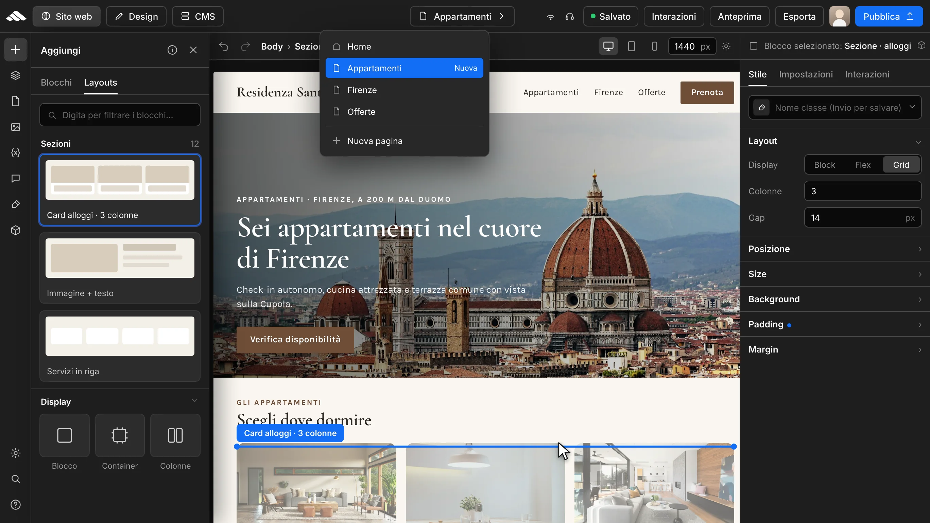Click the Undo arrow in canvas toolbar
930x523 pixels.
point(224,47)
